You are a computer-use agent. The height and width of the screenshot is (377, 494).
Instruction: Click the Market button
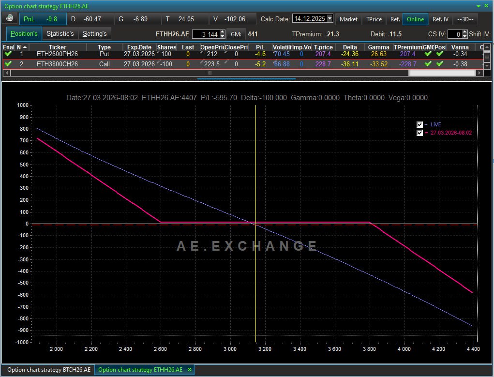tap(348, 19)
